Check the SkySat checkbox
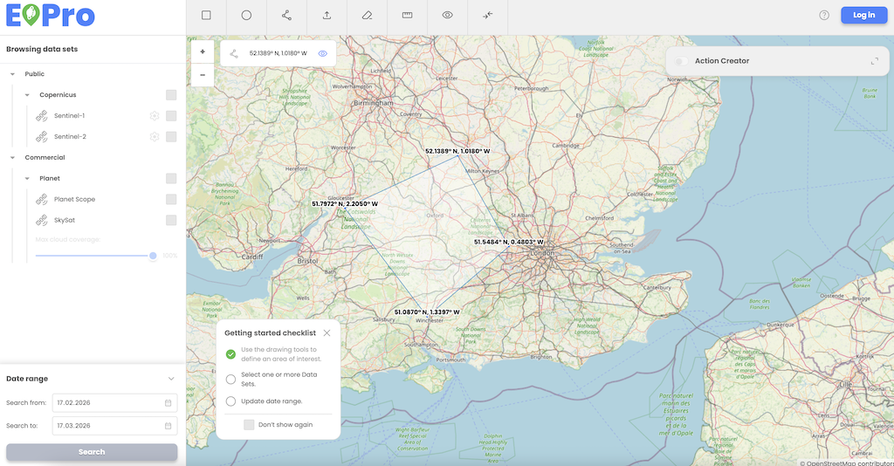 coord(171,220)
